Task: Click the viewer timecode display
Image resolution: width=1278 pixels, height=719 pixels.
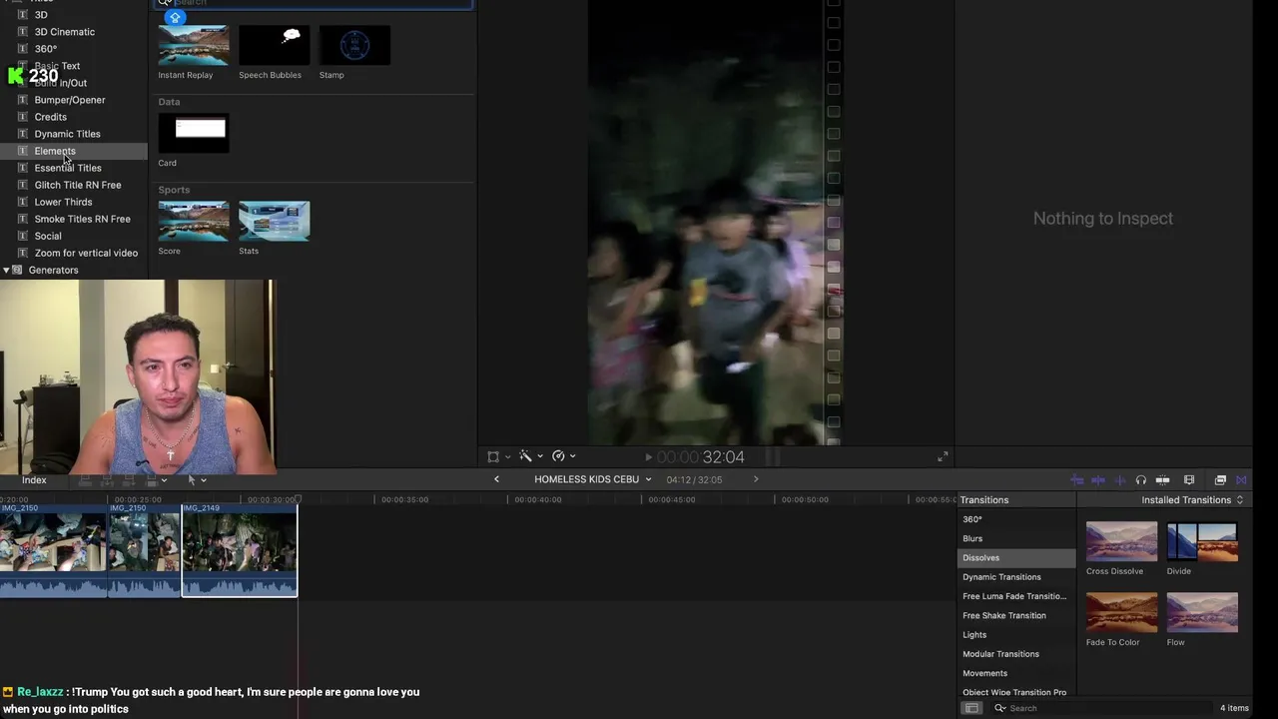Action: [701, 457]
